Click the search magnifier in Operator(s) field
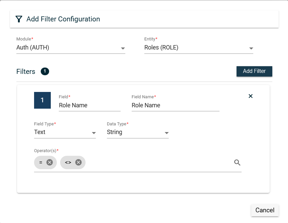Image resolution: width=288 pixels, height=223 pixels. [x=237, y=162]
